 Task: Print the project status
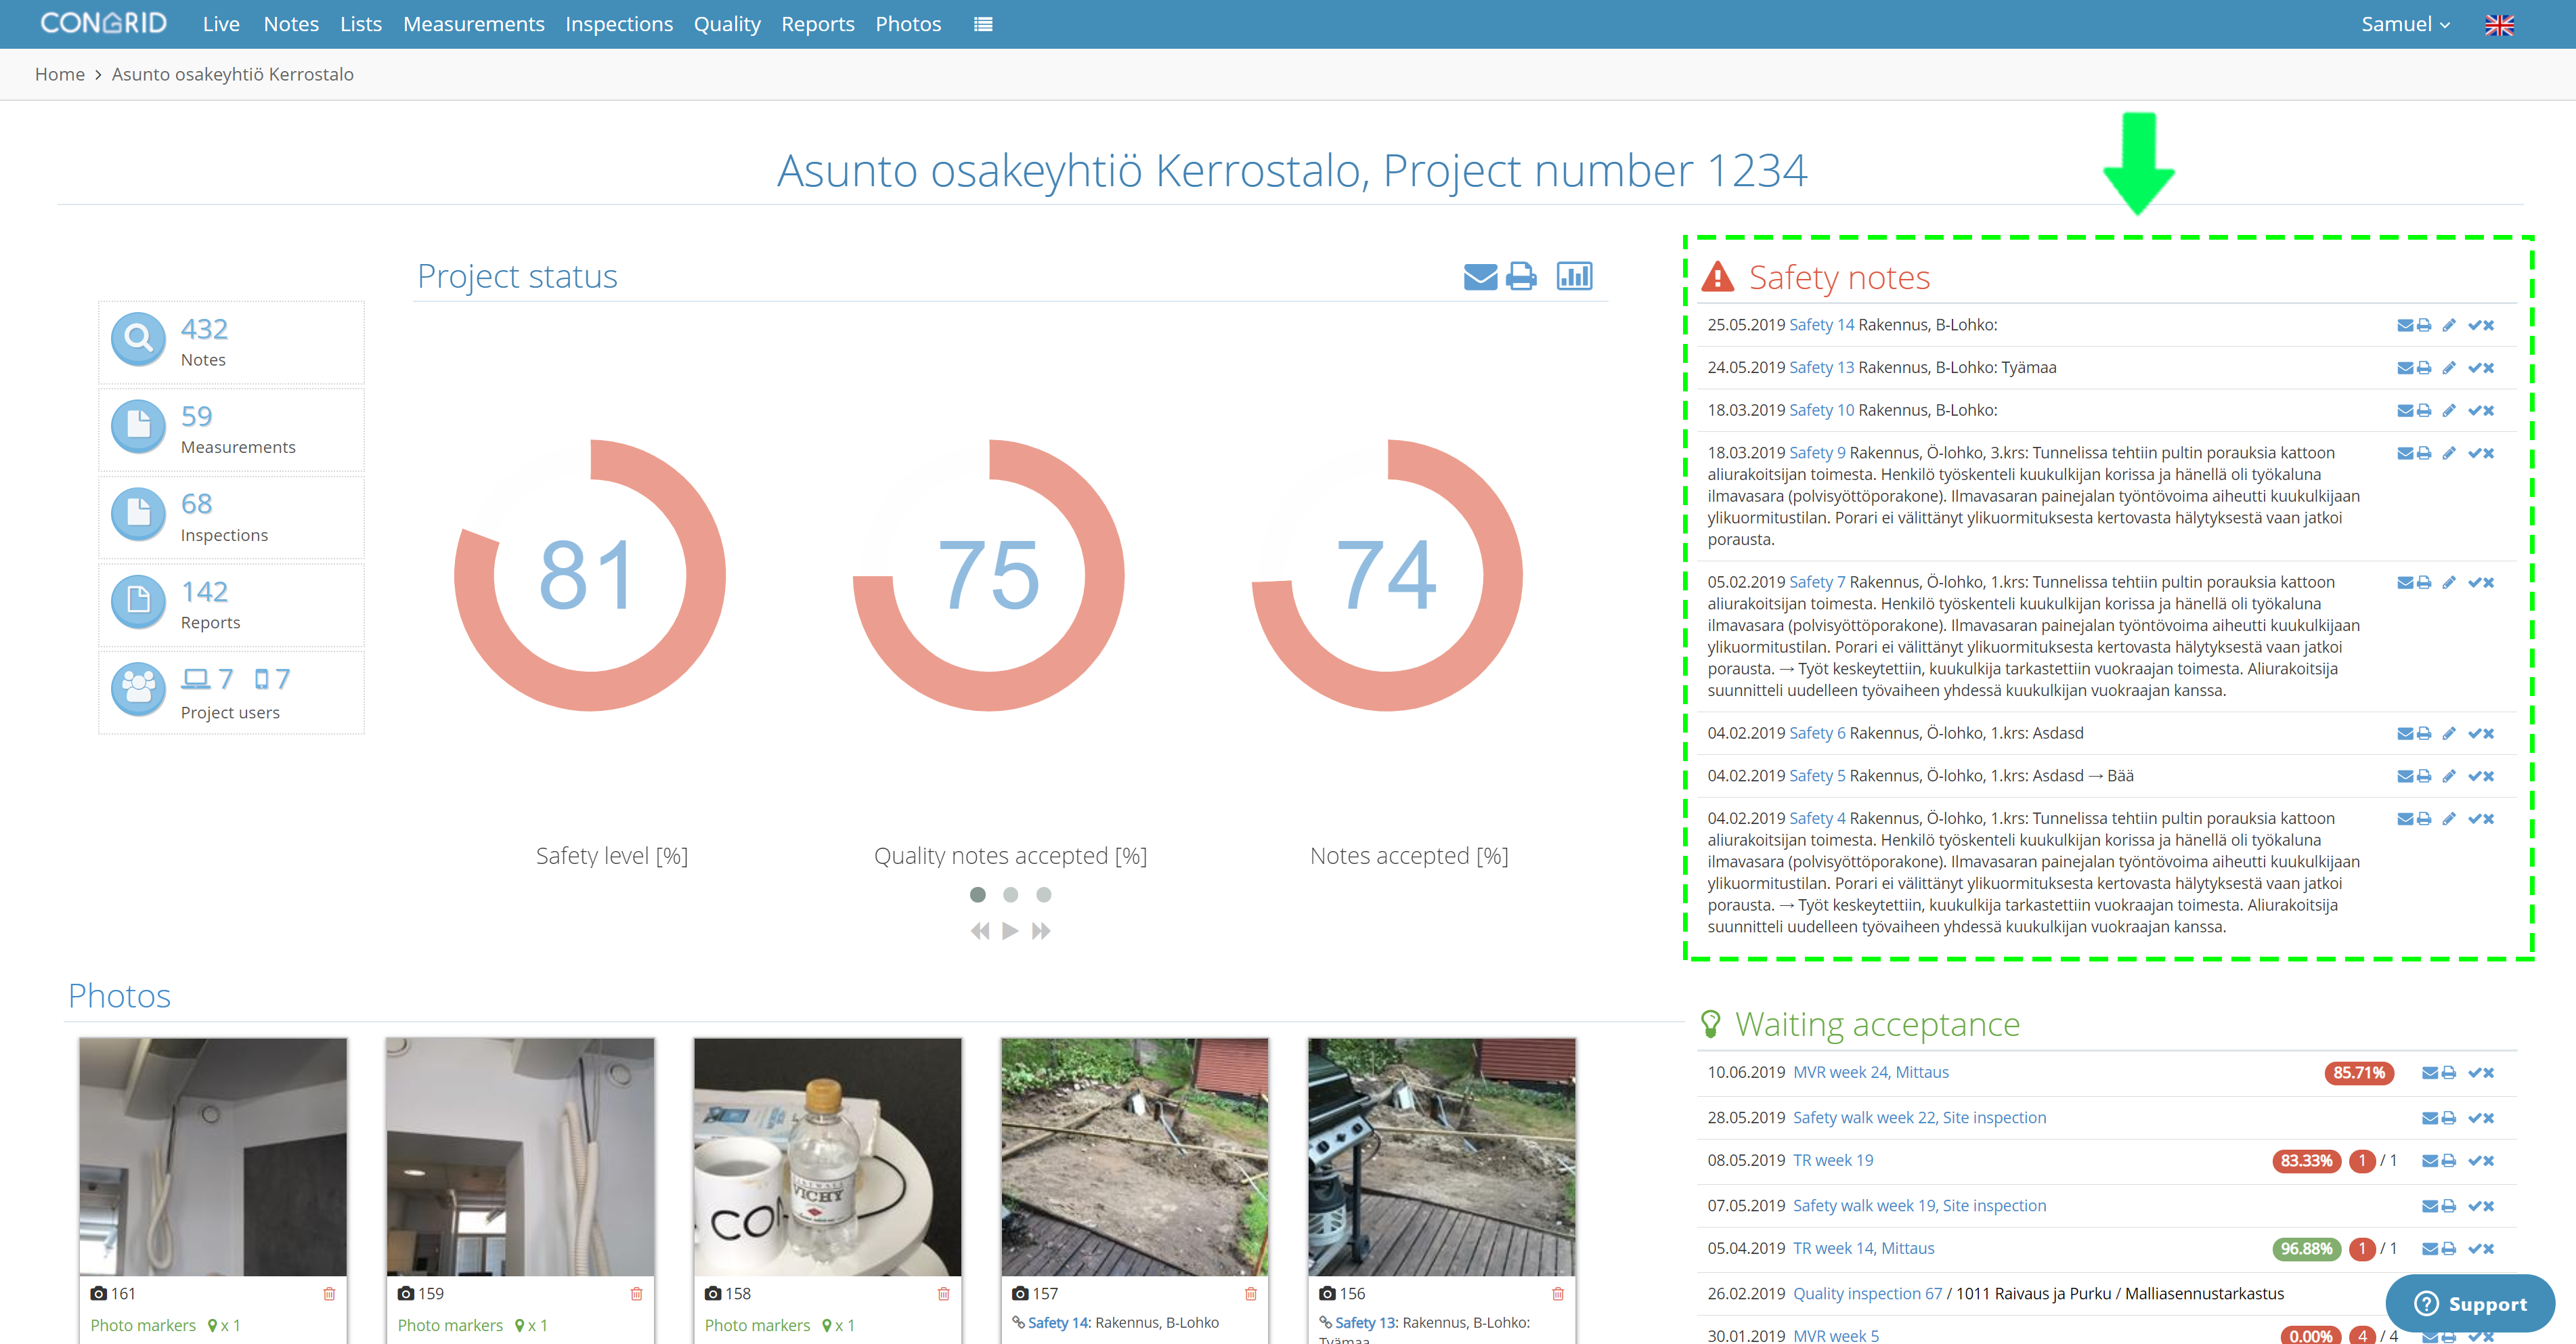coord(1521,276)
